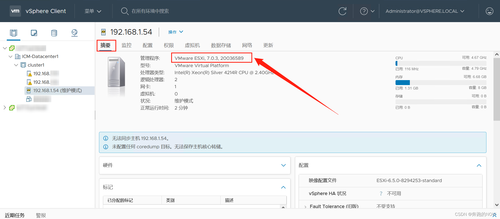The width and height of the screenshot is (500, 219).
Task: Collapse the ICM-Datacenter1 node
Action: (10, 56)
